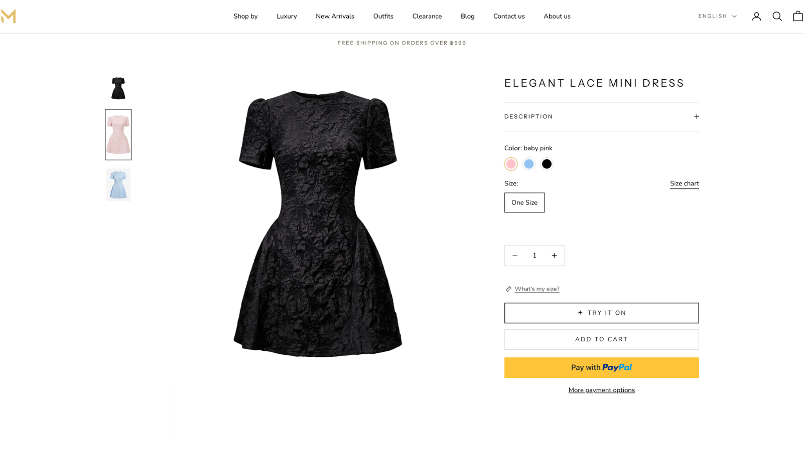Open the Shop by menu
Image resolution: width=803 pixels, height=451 pixels.
[x=245, y=16]
